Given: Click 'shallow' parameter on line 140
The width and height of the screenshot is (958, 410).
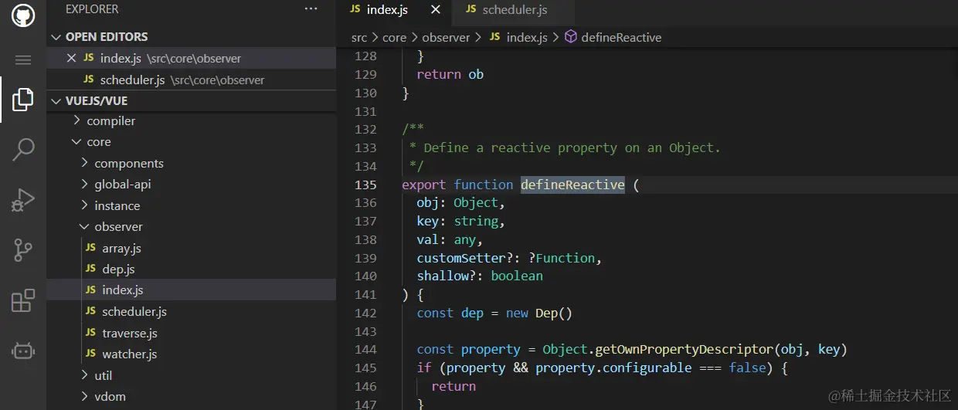Looking at the screenshot, I should 442,276.
